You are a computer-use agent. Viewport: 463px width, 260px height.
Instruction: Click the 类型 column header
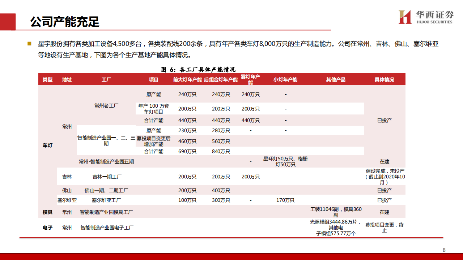pos(47,79)
